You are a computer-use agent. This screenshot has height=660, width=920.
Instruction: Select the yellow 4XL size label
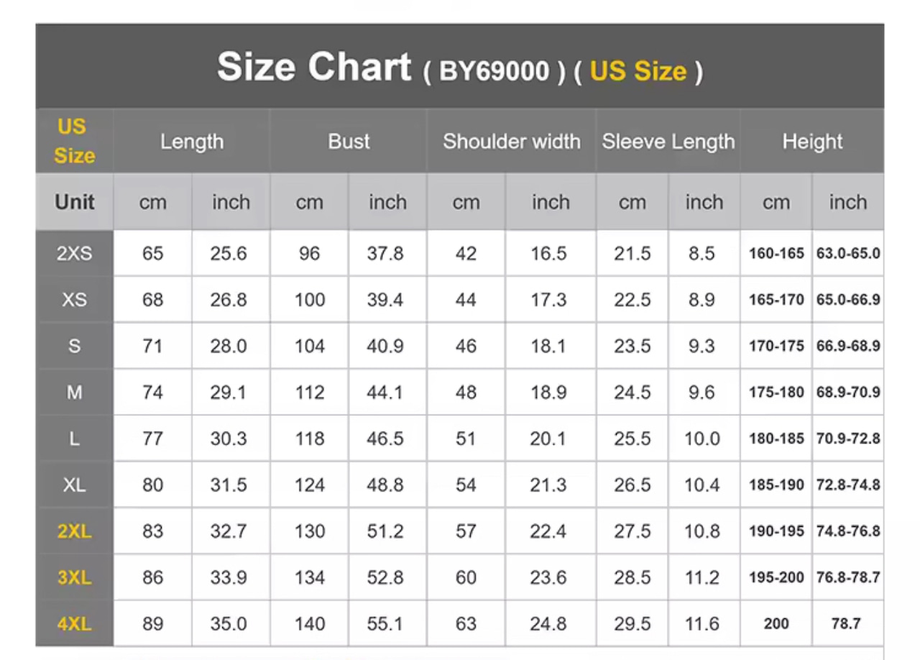pos(74,623)
